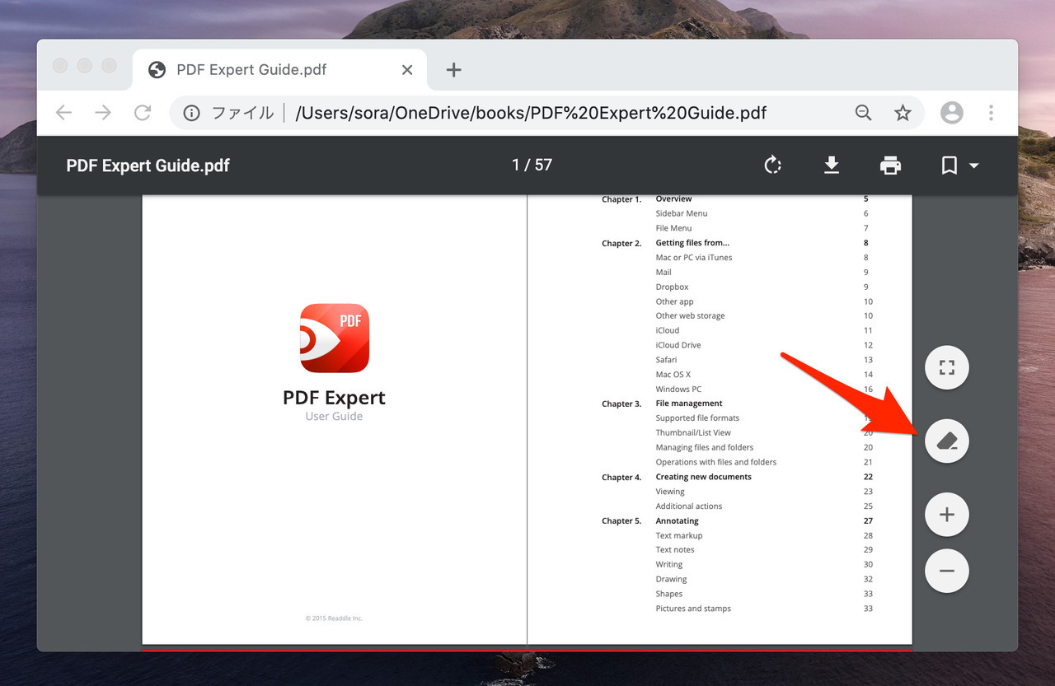1055x686 pixels.
Task: Click the 'Shapes' contents entry
Action: click(x=669, y=595)
